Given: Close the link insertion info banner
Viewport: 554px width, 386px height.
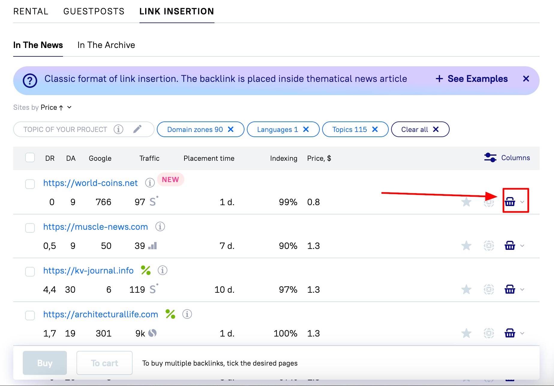Looking at the screenshot, I should click(526, 79).
